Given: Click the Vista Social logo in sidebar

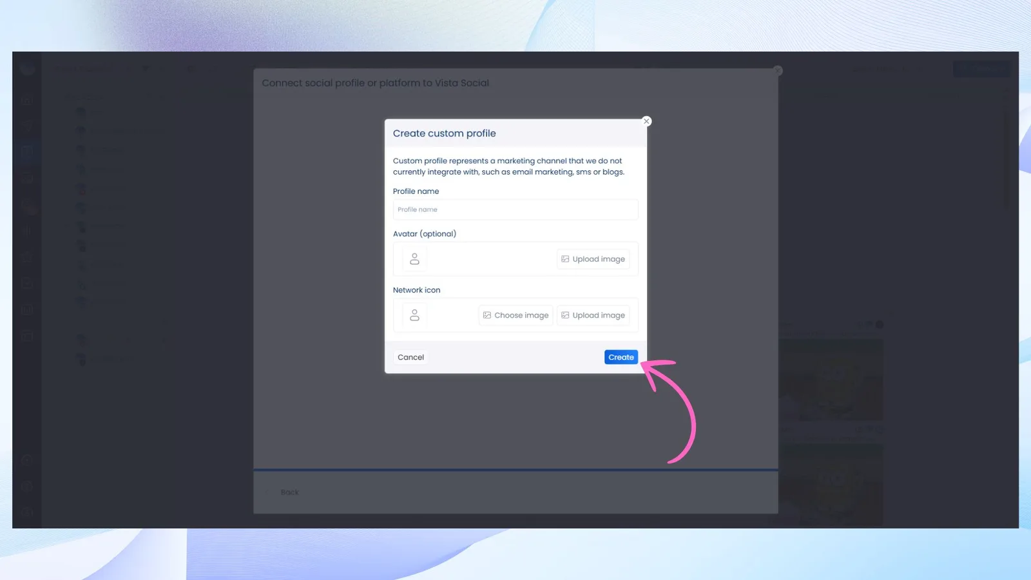Looking at the screenshot, I should tap(27, 67).
